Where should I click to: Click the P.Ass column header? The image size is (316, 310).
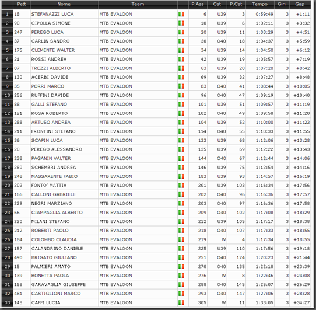coord(198,4)
